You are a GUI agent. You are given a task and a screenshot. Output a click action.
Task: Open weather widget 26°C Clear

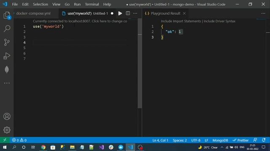point(208,147)
